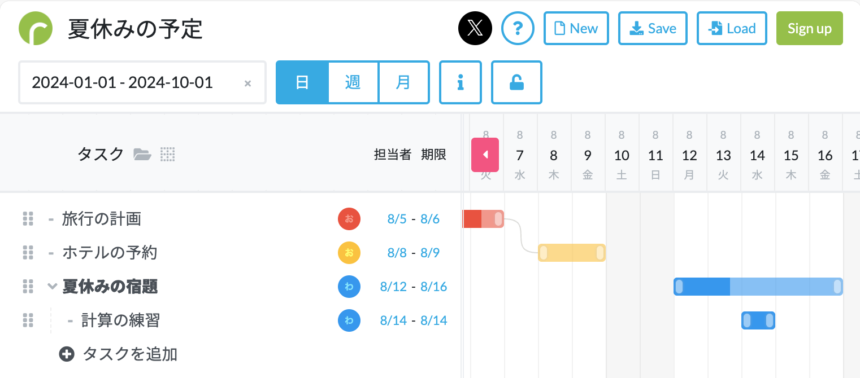
Task: Click the right handle of 夏休みの宿題 bar
Action: coord(837,287)
